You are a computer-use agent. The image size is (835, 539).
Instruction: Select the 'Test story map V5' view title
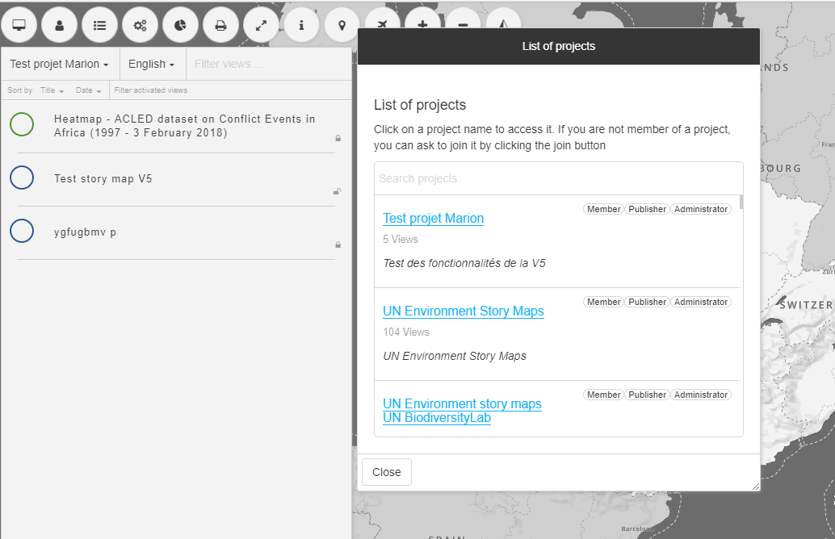tap(103, 179)
